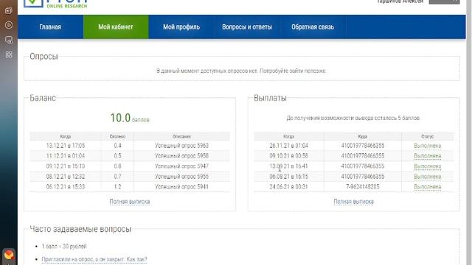This screenshot has height=265, width=472.
Task: Go to Мой профиль tab
Action: point(181,27)
